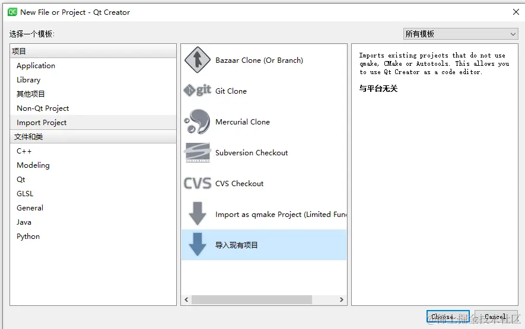Select the General category
This screenshot has height=329, width=525.
point(93,208)
